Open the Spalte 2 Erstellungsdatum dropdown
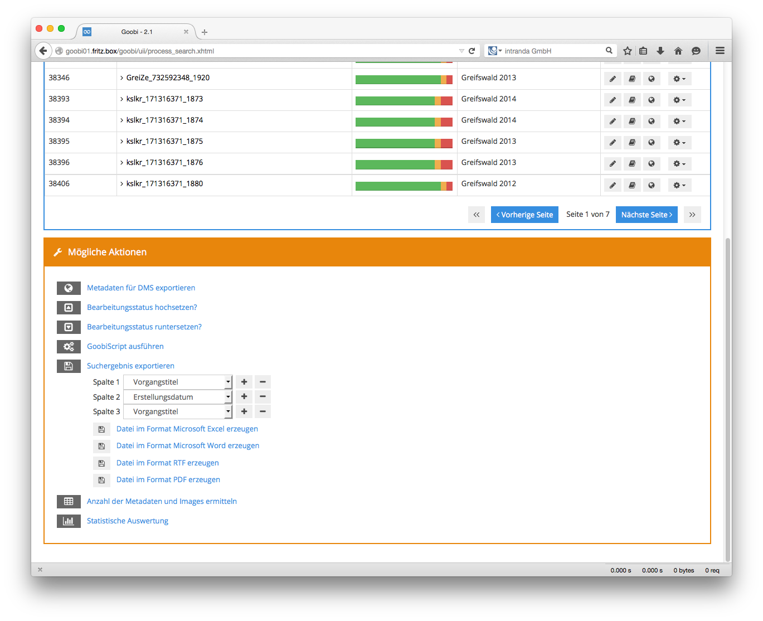The width and height of the screenshot is (763, 621). [x=177, y=397]
